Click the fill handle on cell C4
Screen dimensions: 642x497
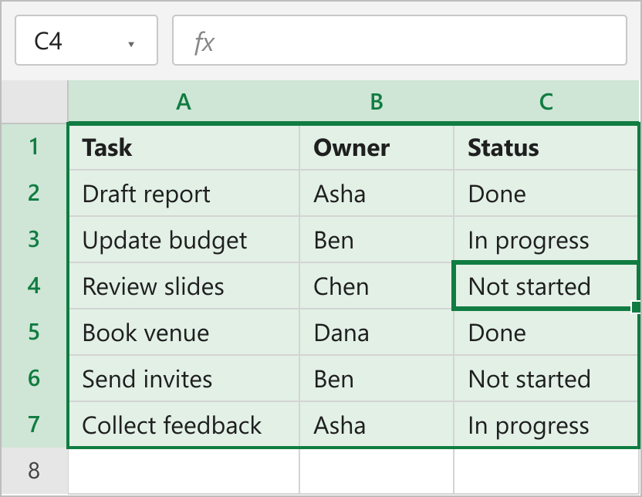(x=636, y=307)
